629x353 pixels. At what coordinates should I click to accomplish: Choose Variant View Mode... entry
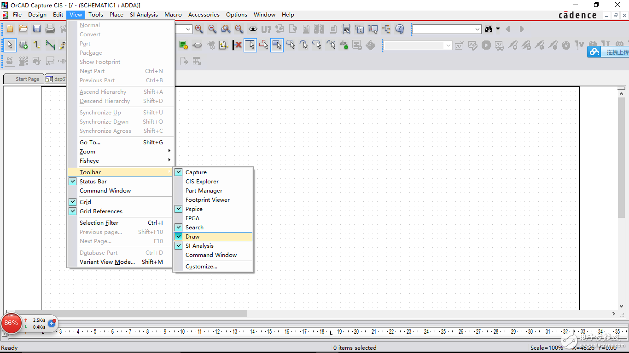121,262
